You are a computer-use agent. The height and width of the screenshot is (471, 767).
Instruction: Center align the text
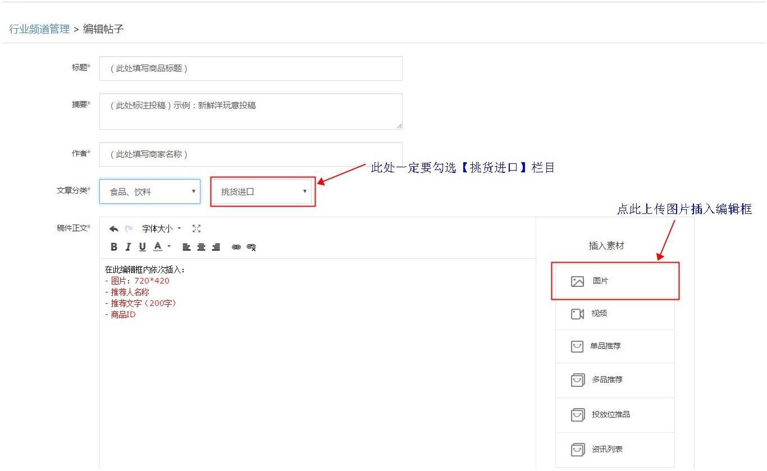tap(201, 247)
